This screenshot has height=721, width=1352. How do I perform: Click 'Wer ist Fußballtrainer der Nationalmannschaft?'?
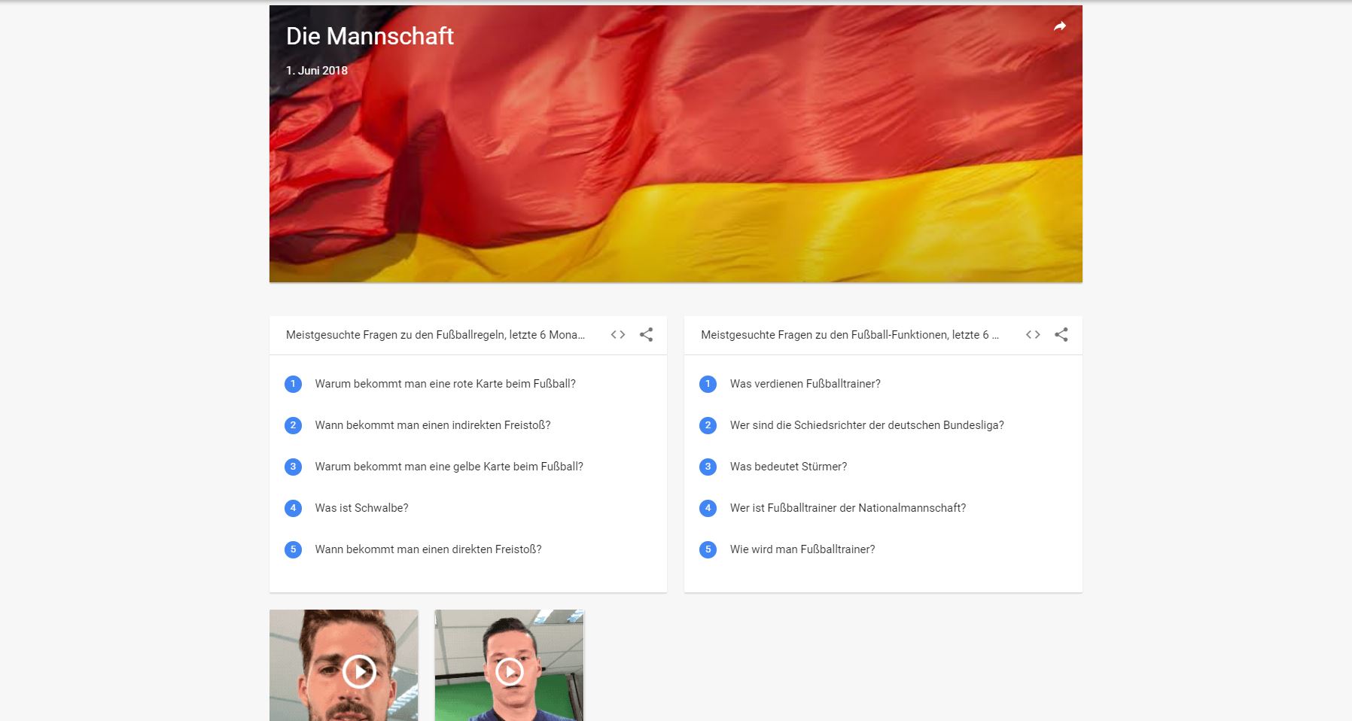pyautogui.click(x=848, y=508)
